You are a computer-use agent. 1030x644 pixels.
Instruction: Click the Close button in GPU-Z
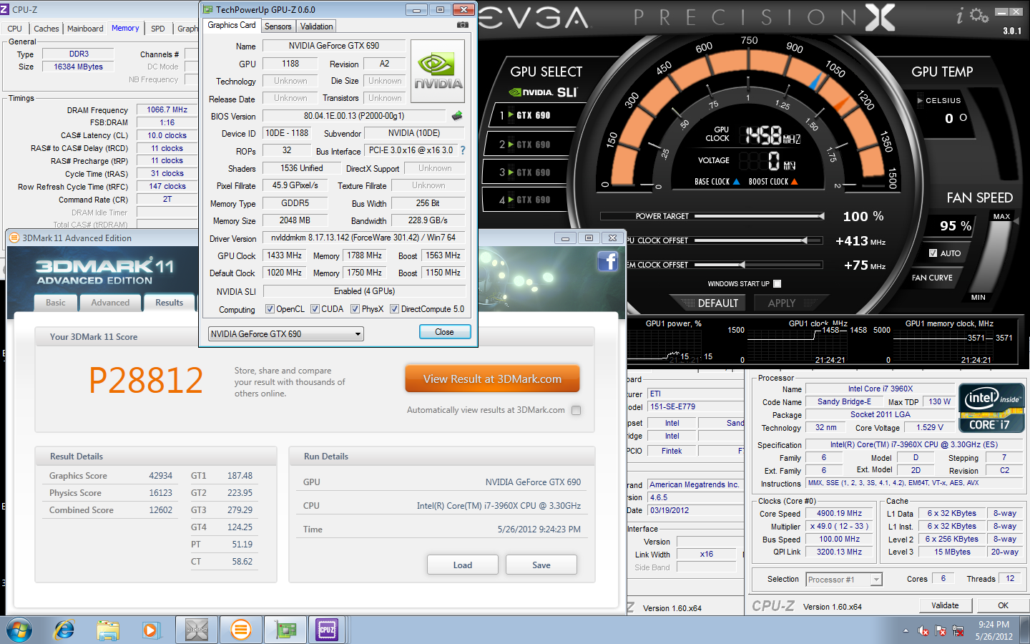tap(444, 332)
